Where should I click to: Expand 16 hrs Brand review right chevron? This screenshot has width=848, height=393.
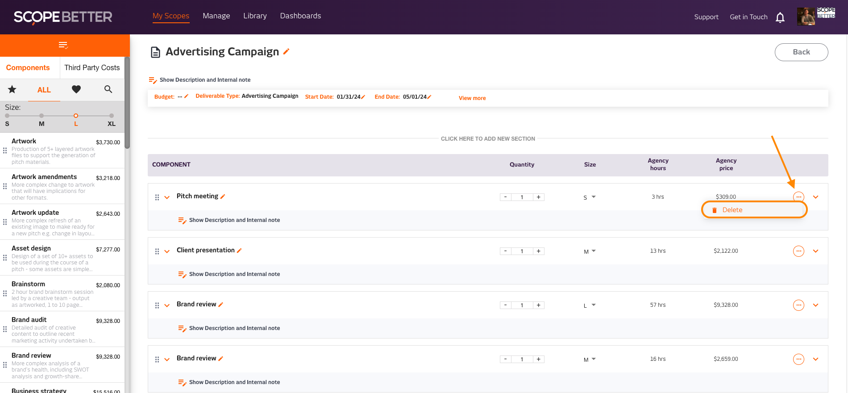pyautogui.click(x=816, y=359)
